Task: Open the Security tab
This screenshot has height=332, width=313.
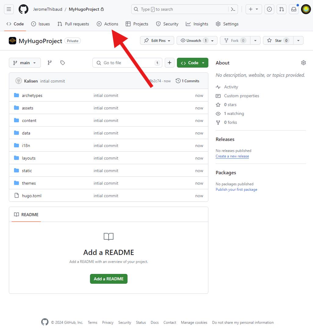Action: click(167, 24)
